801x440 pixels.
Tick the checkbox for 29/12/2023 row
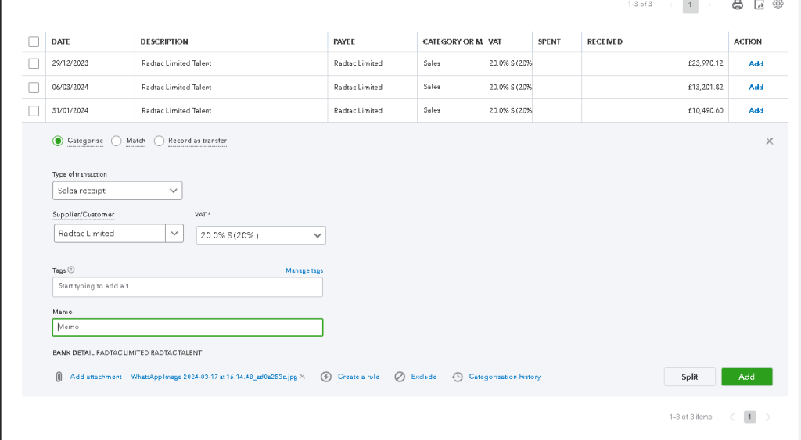pyautogui.click(x=34, y=63)
